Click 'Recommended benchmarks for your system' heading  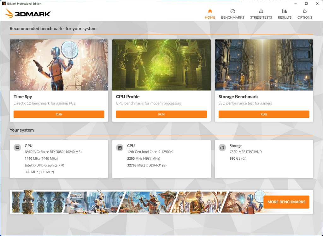coord(53,29)
